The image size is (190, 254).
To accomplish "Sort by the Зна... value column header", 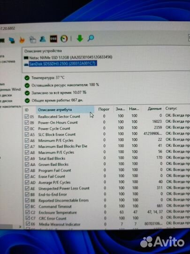I will point(121,109).
